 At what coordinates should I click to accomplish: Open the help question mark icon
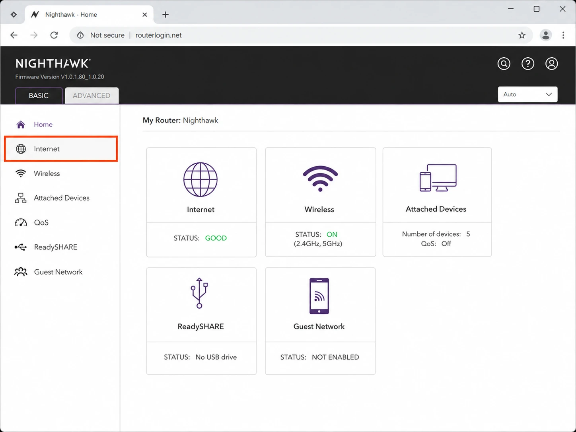pyautogui.click(x=528, y=64)
